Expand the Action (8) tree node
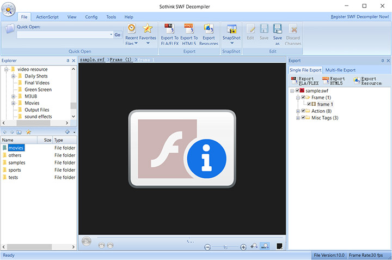Image resolution: width=392 pixels, height=260 pixels. pyautogui.click(x=297, y=111)
